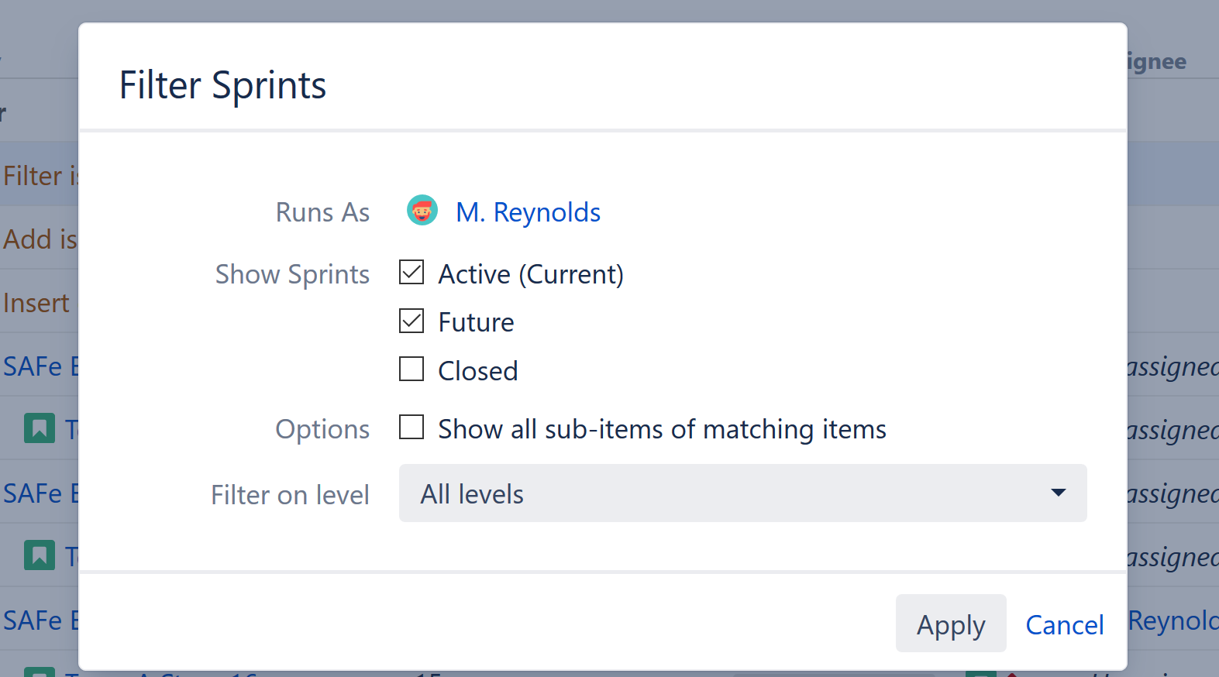Select the Insert menu entry behind dialog
1219x677 pixels.
(37, 303)
